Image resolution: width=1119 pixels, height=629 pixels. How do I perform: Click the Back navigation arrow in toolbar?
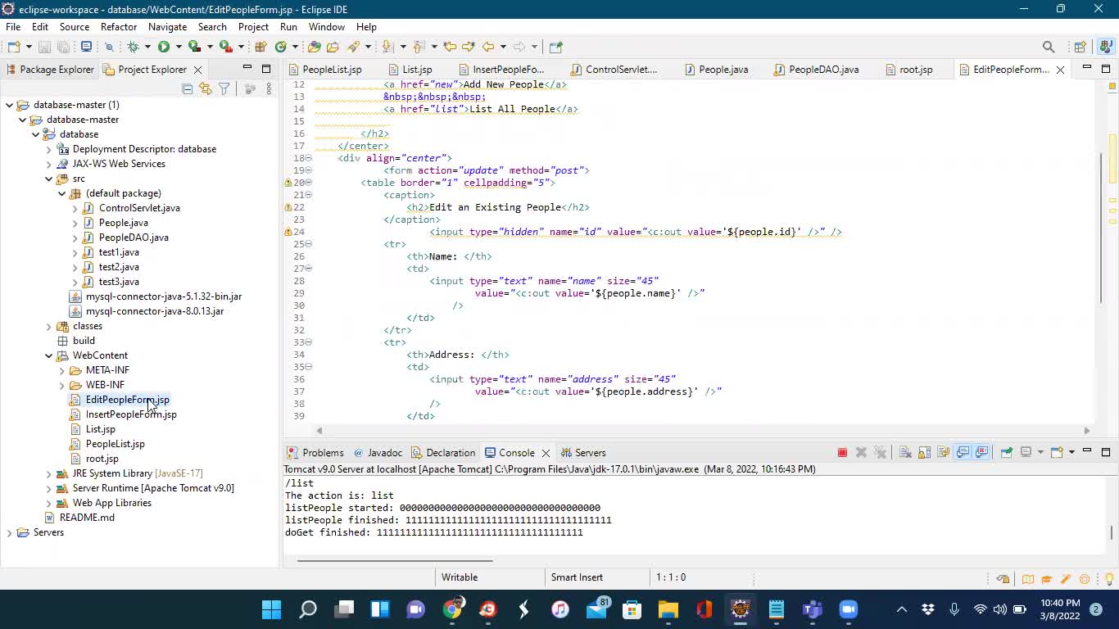pos(487,47)
